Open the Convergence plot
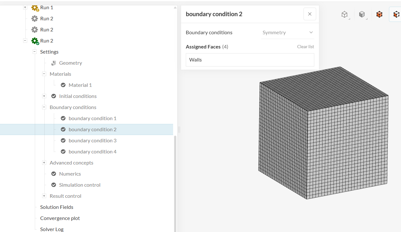Screen dimensions: 401x232 pos(60,218)
